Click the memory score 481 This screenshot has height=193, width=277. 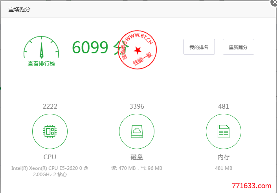pos(224,106)
